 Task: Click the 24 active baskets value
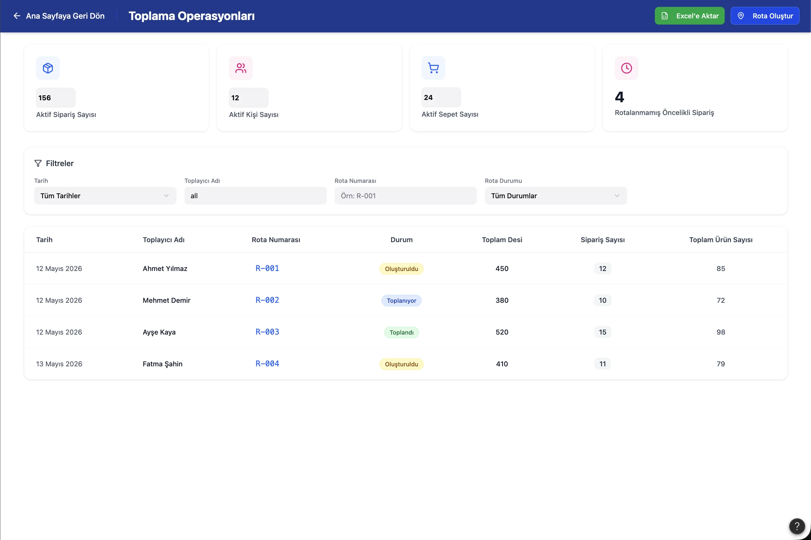[x=441, y=97]
